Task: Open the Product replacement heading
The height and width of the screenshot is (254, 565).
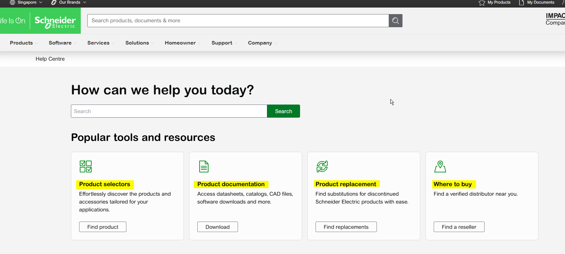Action: tap(346, 184)
